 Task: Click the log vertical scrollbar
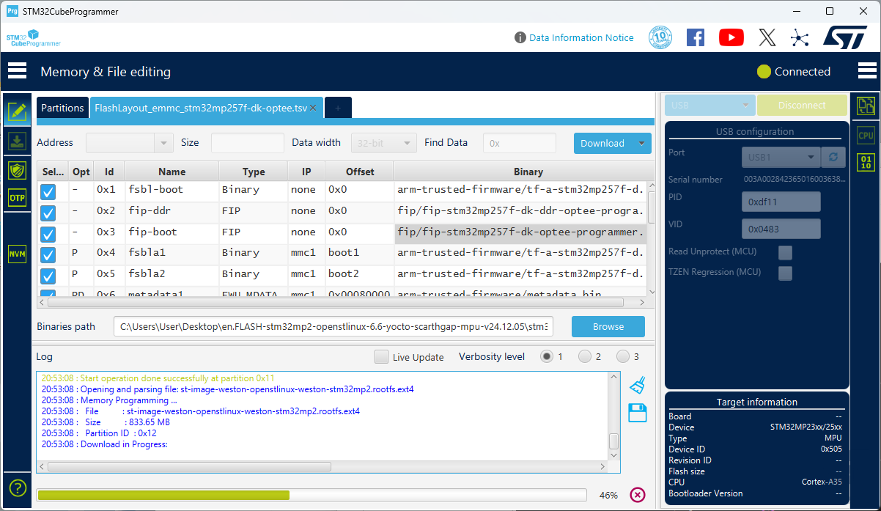(614, 441)
